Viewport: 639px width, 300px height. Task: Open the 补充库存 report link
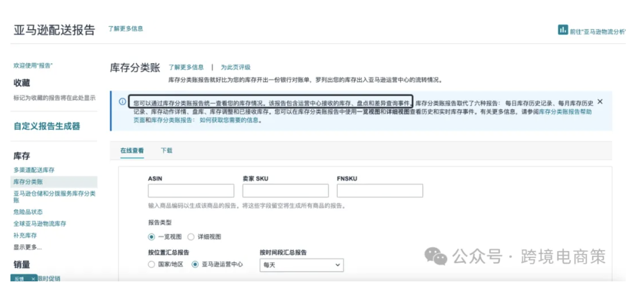pyautogui.click(x=25, y=235)
